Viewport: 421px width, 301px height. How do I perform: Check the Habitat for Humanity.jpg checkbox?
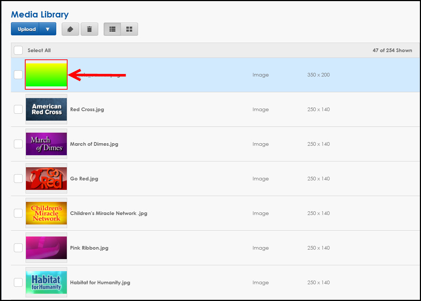18,282
